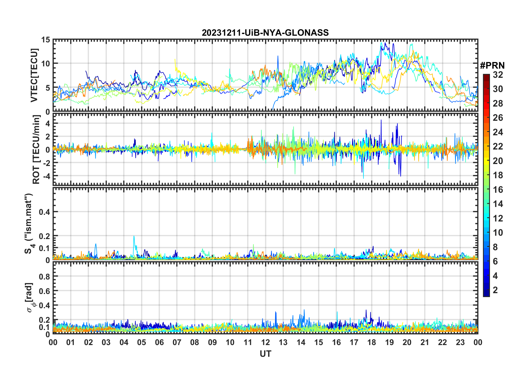
Task: Click sigma phi axis tick label 0.8
Action: [45, 276]
